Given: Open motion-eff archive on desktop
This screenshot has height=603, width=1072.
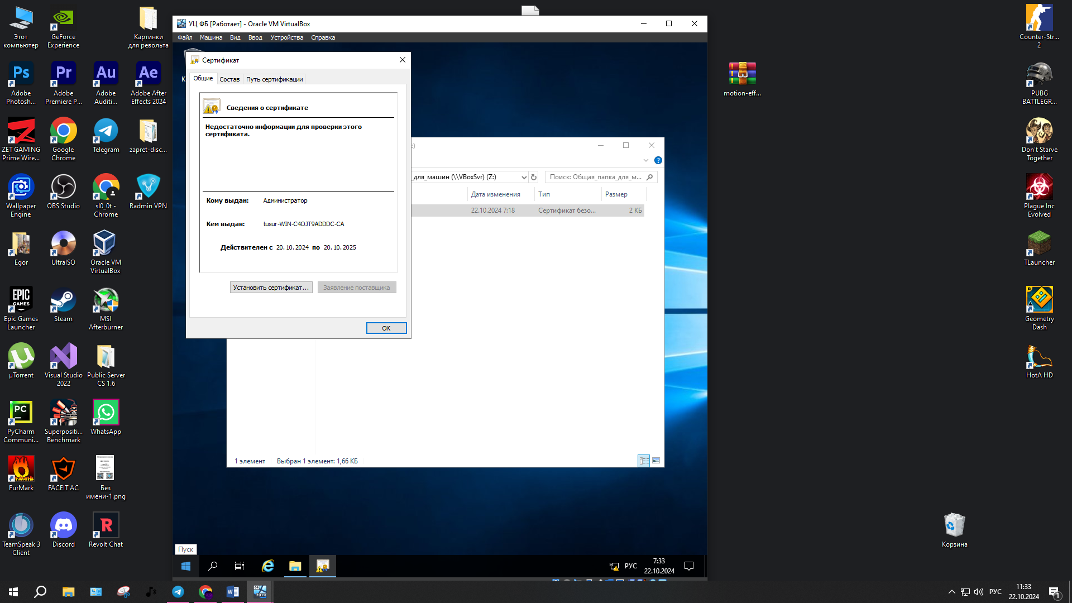Looking at the screenshot, I should 742,79.
